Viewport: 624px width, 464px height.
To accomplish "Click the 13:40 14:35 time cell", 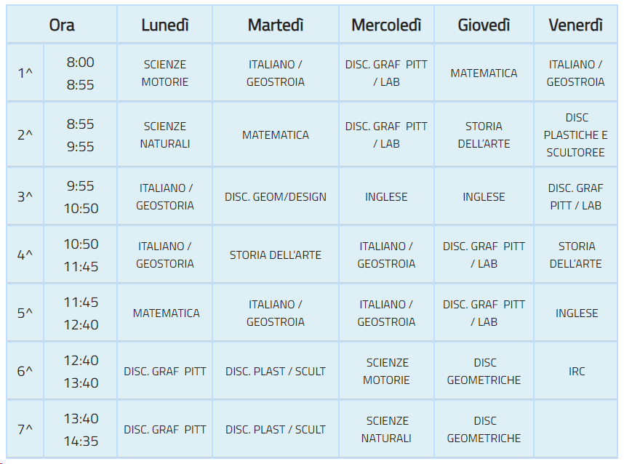I will 81,429.
